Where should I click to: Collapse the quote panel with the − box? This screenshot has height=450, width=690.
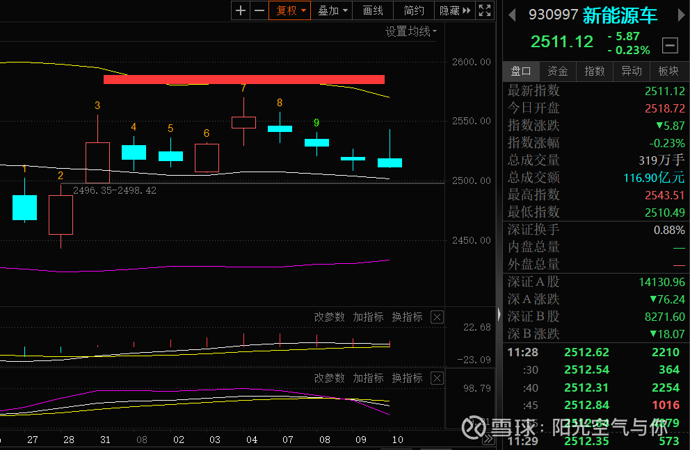(x=669, y=45)
